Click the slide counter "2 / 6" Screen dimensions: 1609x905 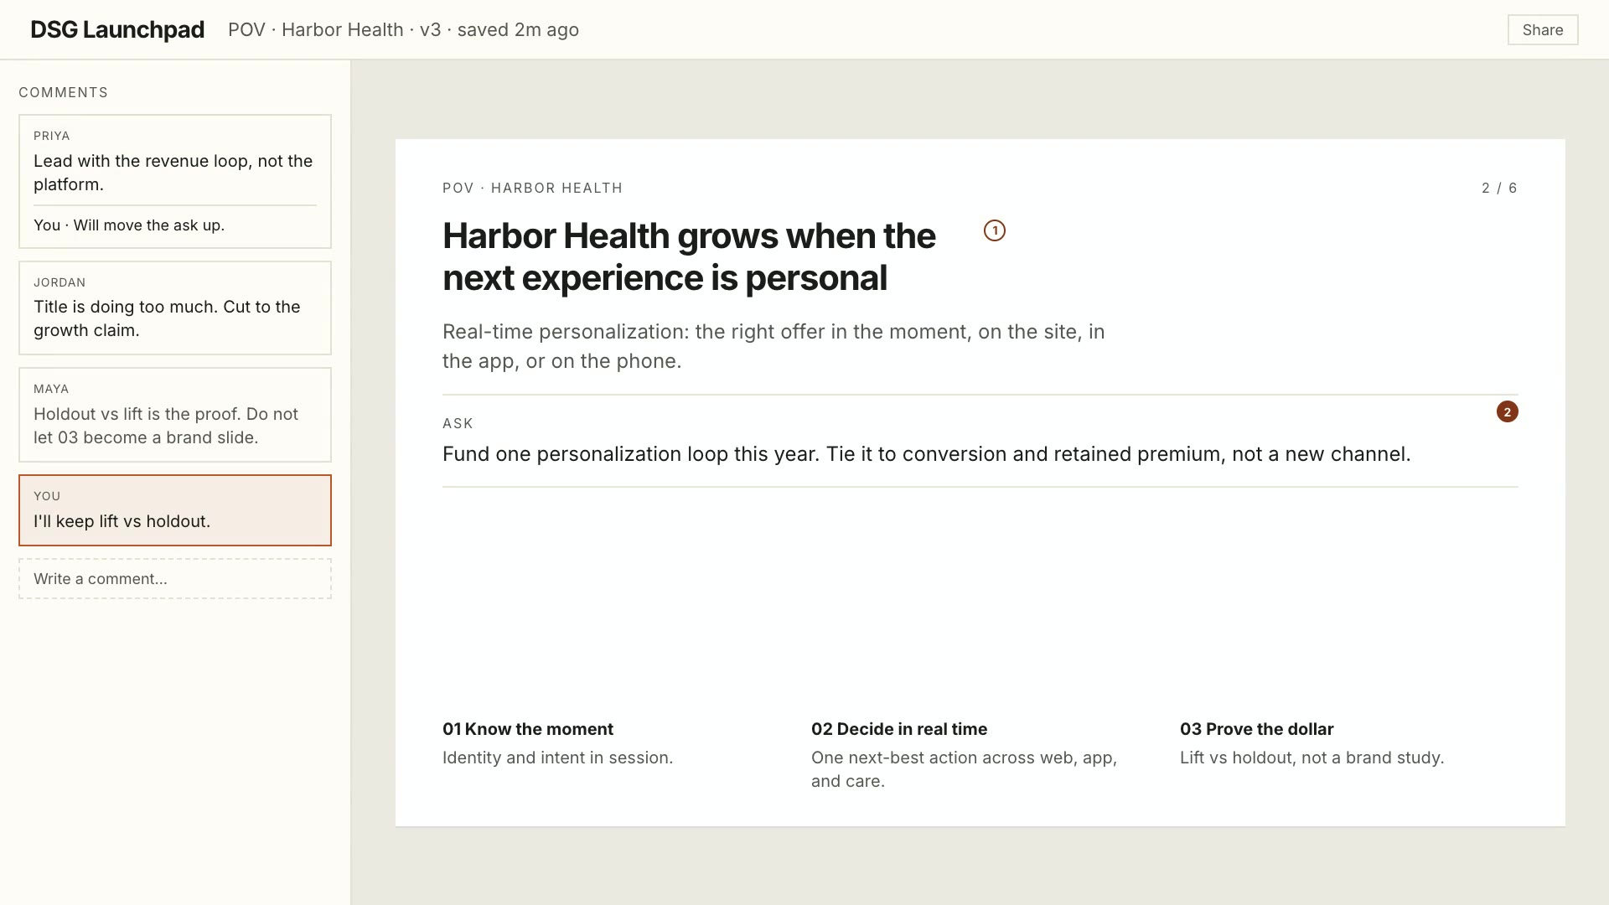[1499, 188]
